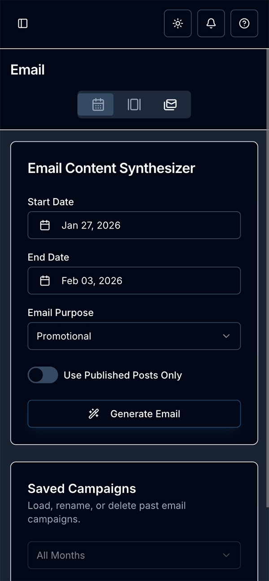269x581 pixels.
Task: Select the kanban board view icon
Action: tap(133, 104)
